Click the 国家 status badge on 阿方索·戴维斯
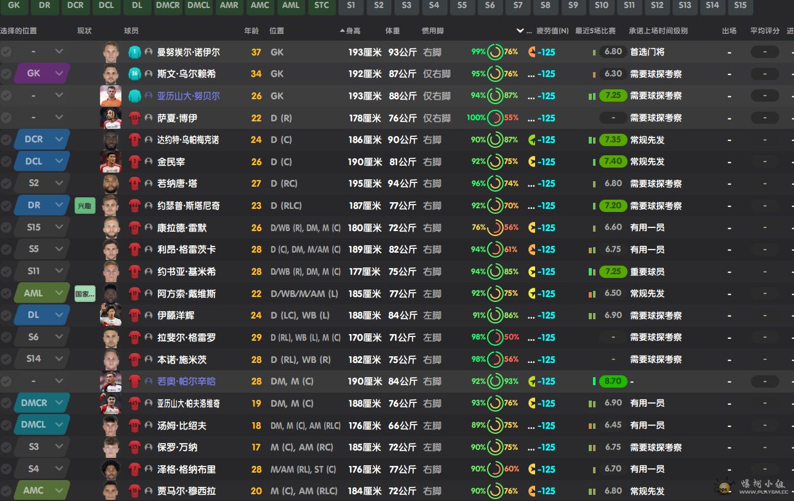 (x=85, y=294)
